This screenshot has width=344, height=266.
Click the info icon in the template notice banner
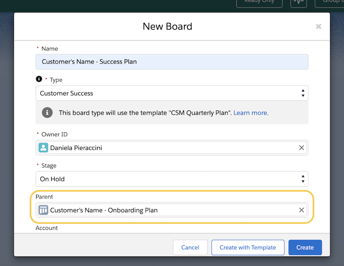point(47,113)
